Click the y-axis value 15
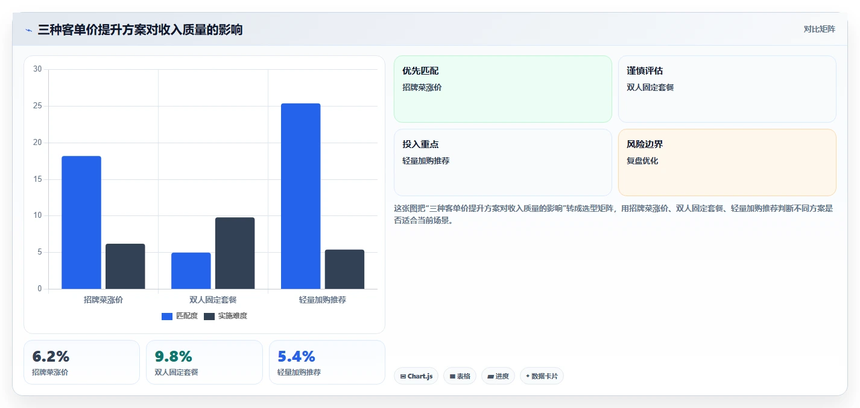This screenshot has width=860, height=408. pos(37,179)
